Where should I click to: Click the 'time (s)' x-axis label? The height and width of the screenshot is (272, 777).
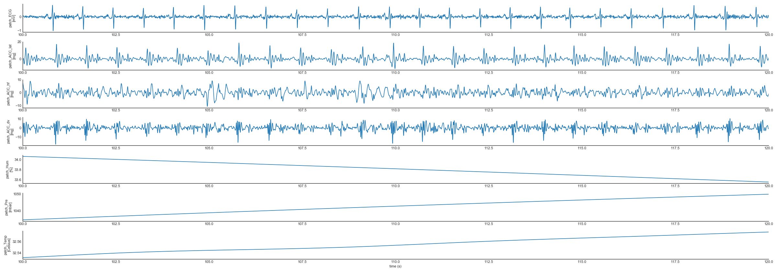click(395, 266)
